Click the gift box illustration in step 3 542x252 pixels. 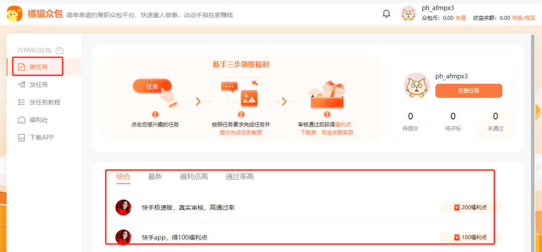327,94
